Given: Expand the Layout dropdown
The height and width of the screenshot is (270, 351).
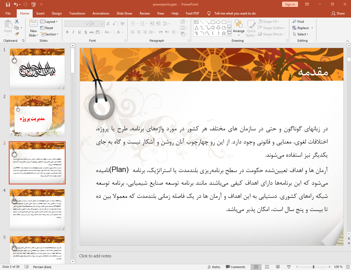Looking at the screenshot, I should pyautogui.click(x=49, y=22).
